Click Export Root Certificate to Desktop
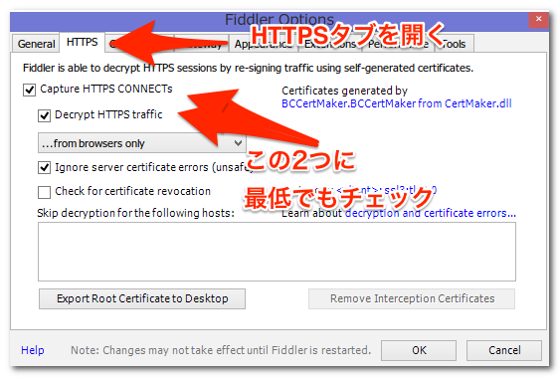The width and height of the screenshot is (560, 377). click(x=142, y=298)
